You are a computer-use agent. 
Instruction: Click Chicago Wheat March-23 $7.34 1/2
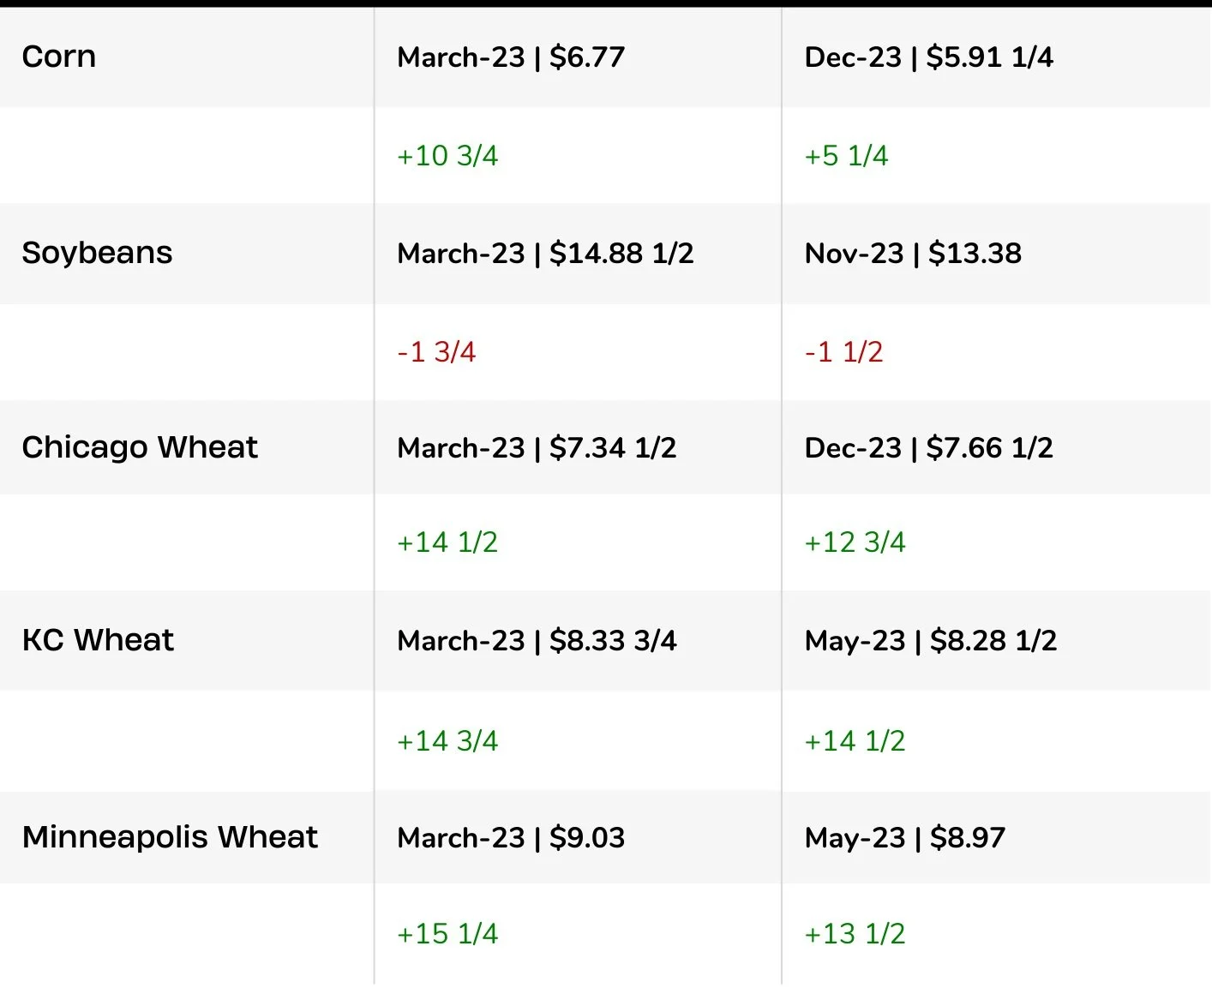[x=537, y=448]
